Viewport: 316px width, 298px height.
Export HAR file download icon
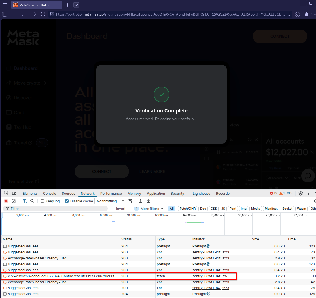(x=148, y=201)
